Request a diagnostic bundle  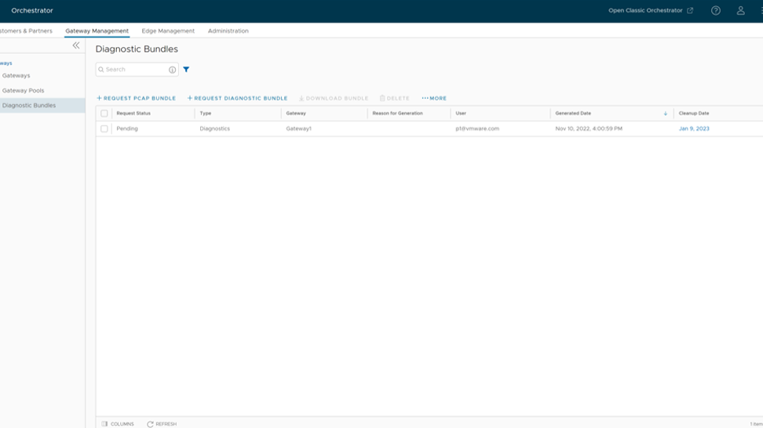pos(238,98)
